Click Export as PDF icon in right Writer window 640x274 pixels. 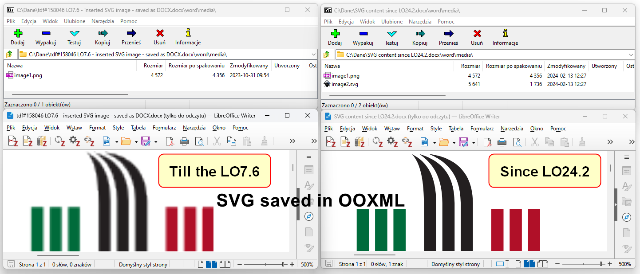pos(487,142)
